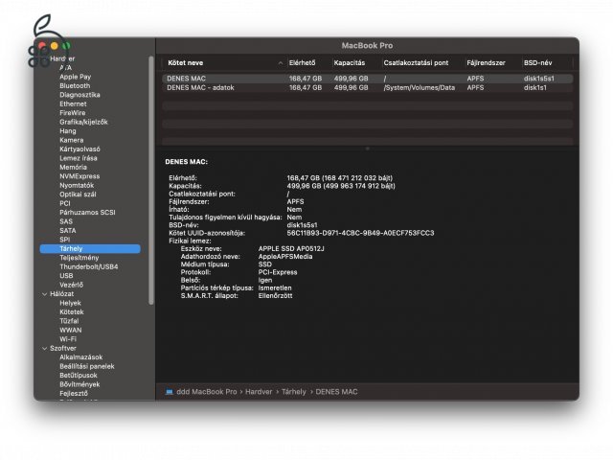Open the USB section
The width and height of the screenshot is (613, 460).
point(66,275)
